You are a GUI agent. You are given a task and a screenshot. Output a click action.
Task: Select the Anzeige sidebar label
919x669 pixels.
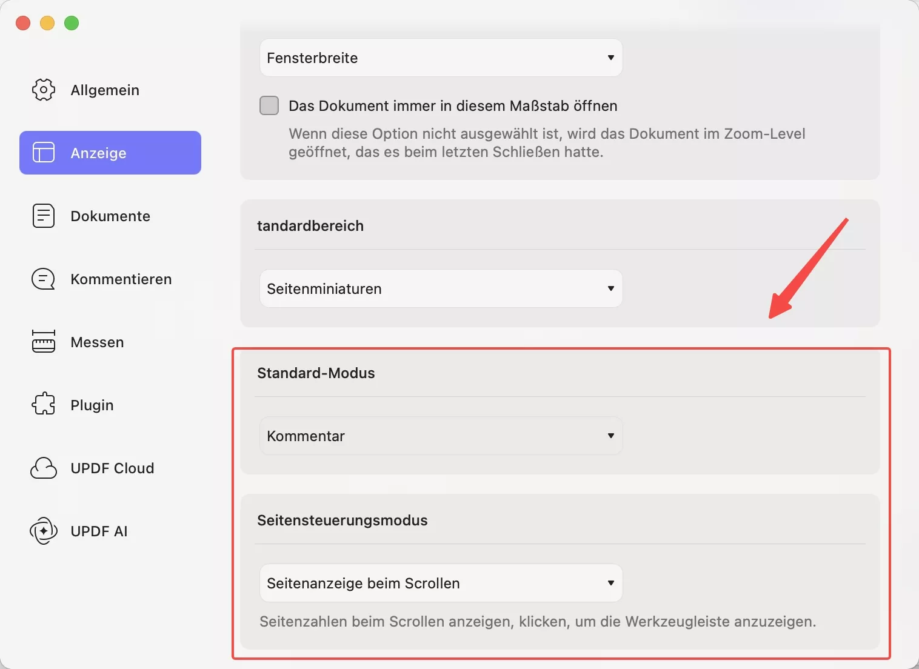pyautogui.click(x=98, y=153)
